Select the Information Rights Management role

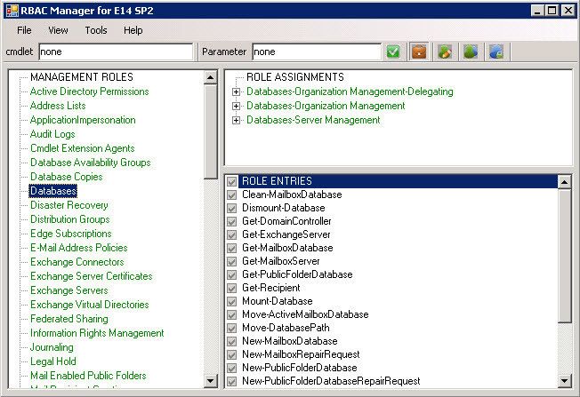[x=97, y=333]
